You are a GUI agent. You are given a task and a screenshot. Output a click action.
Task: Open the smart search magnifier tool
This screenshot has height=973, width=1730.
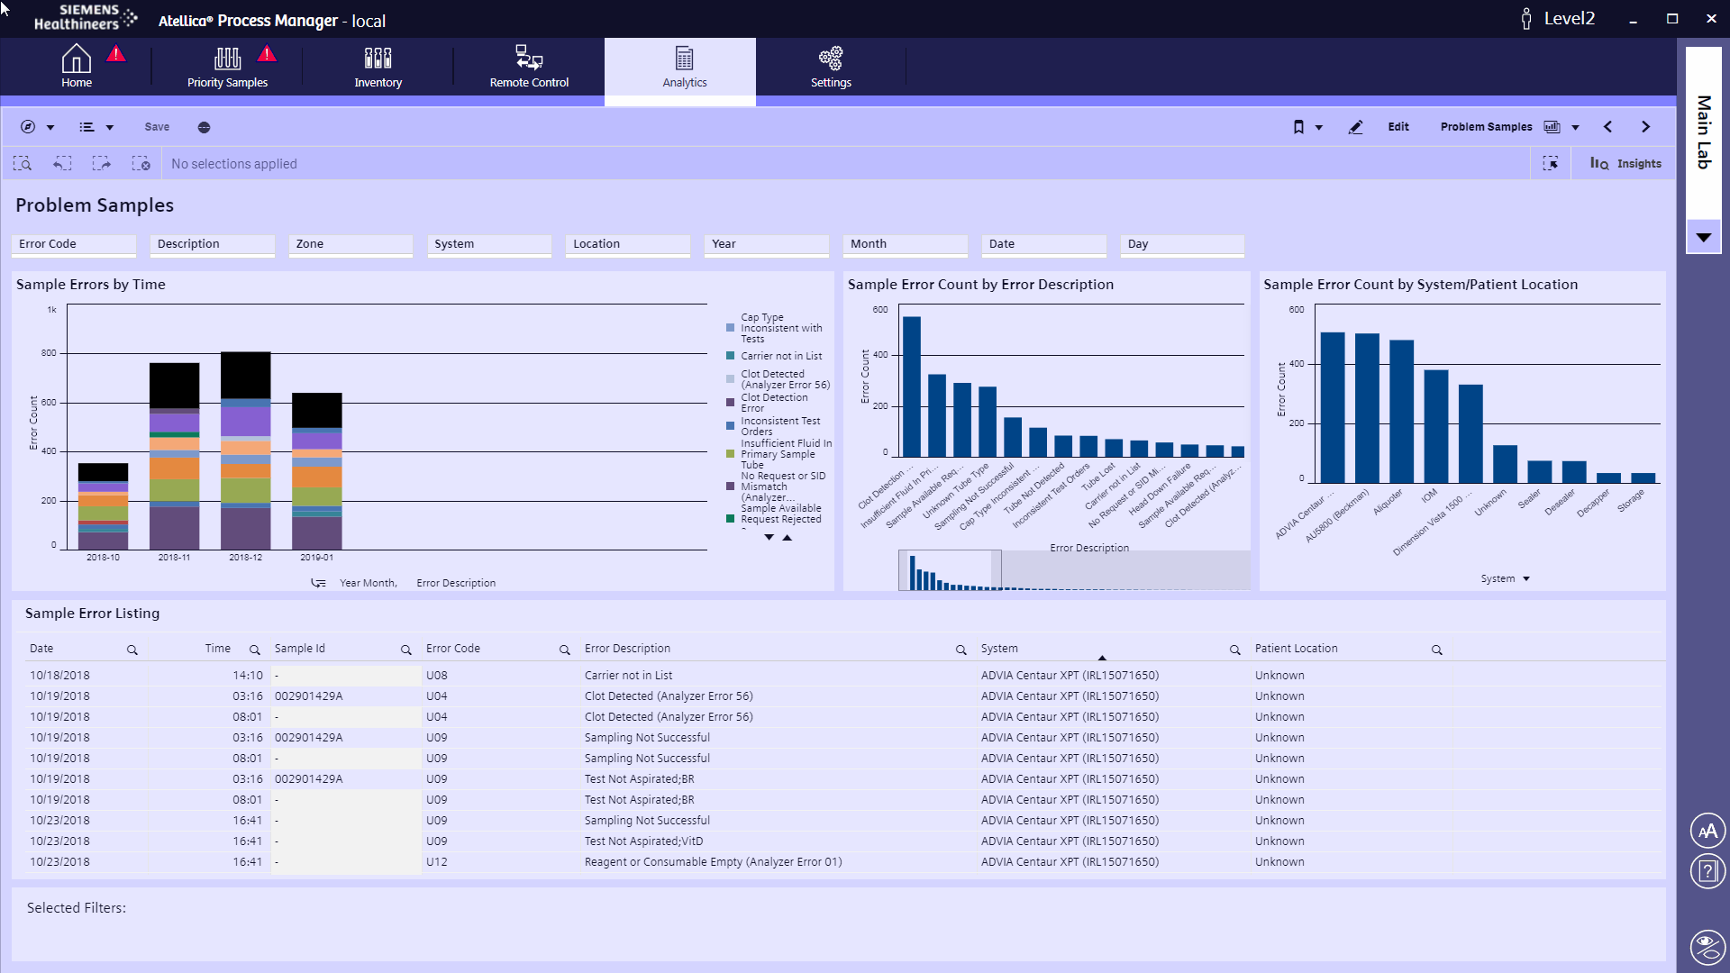point(23,163)
